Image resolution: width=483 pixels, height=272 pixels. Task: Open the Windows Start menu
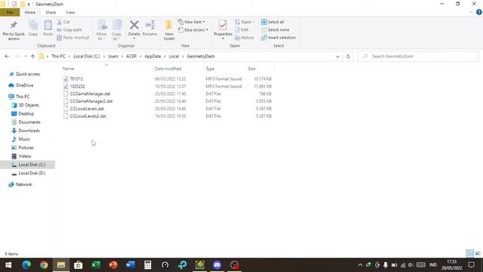pyautogui.click(x=8, y=265)
